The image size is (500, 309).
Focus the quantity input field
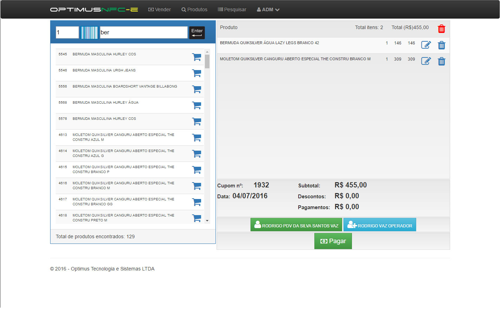[67, 32]
